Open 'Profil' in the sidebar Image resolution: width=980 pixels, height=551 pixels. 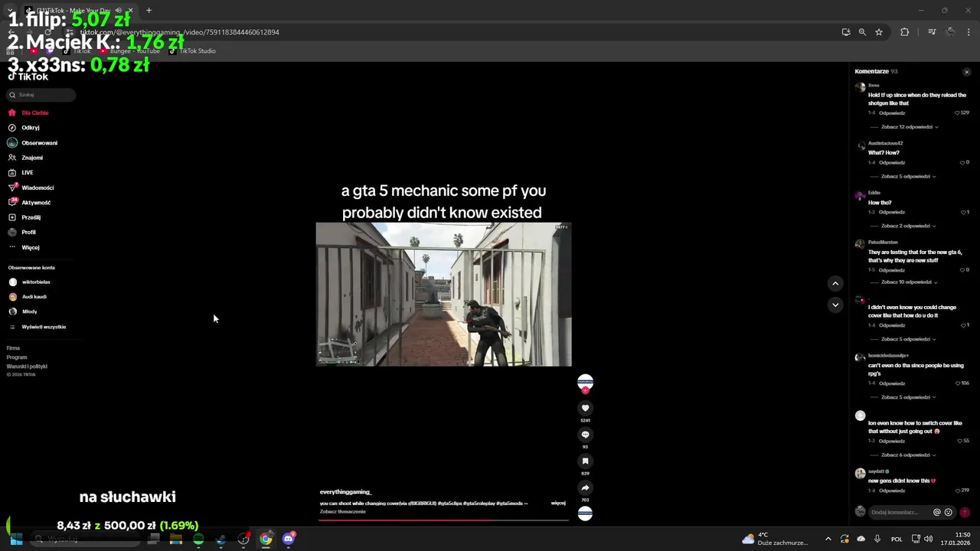(x=28, y=232)
